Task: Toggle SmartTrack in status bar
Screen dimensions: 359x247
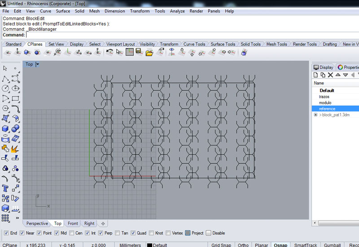Action: click(x=306, y=245)
